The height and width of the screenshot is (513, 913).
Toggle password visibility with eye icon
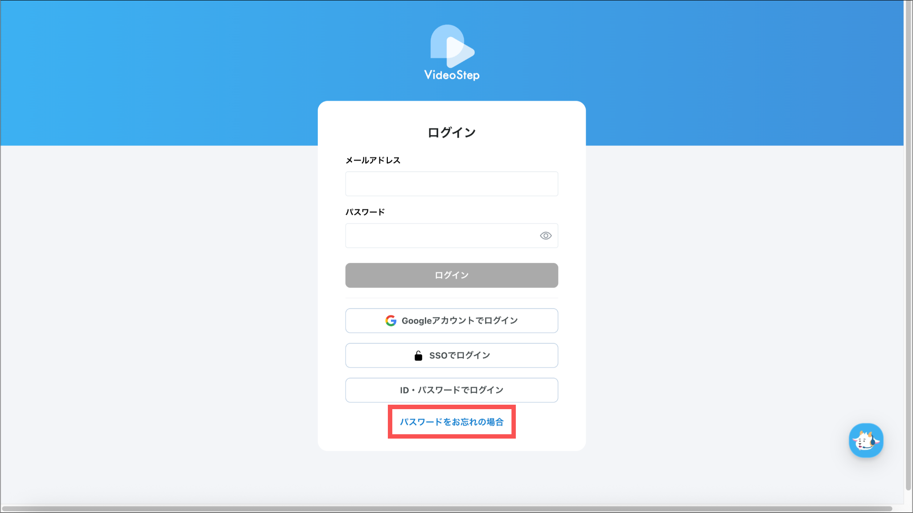pyautogui.click(x=546, y=236)
